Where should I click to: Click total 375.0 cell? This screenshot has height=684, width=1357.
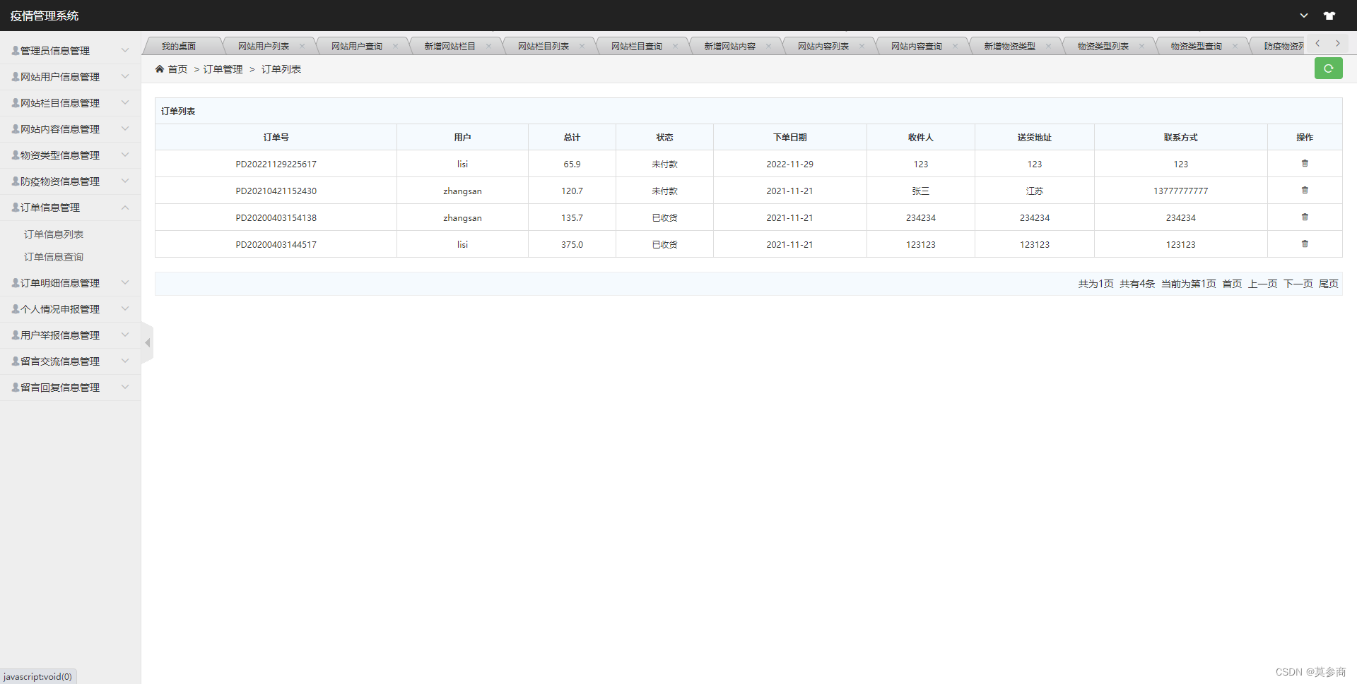click(x=572, y=244)
